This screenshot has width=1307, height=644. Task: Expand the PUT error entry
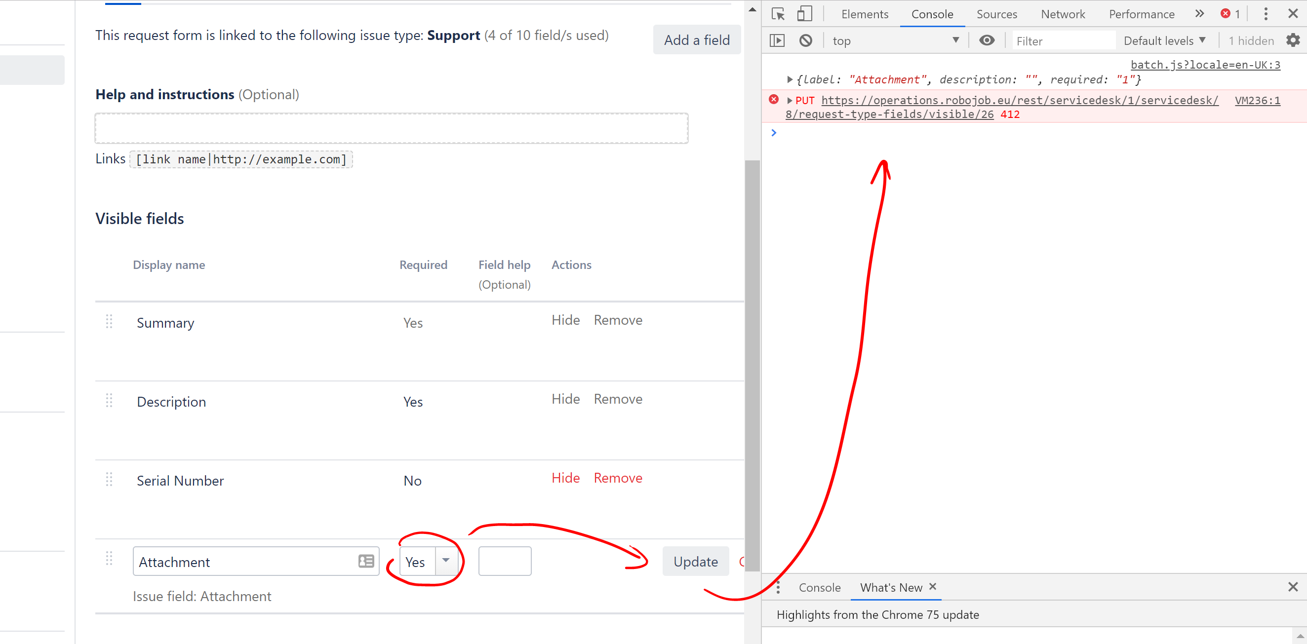[x=790, y=100]
